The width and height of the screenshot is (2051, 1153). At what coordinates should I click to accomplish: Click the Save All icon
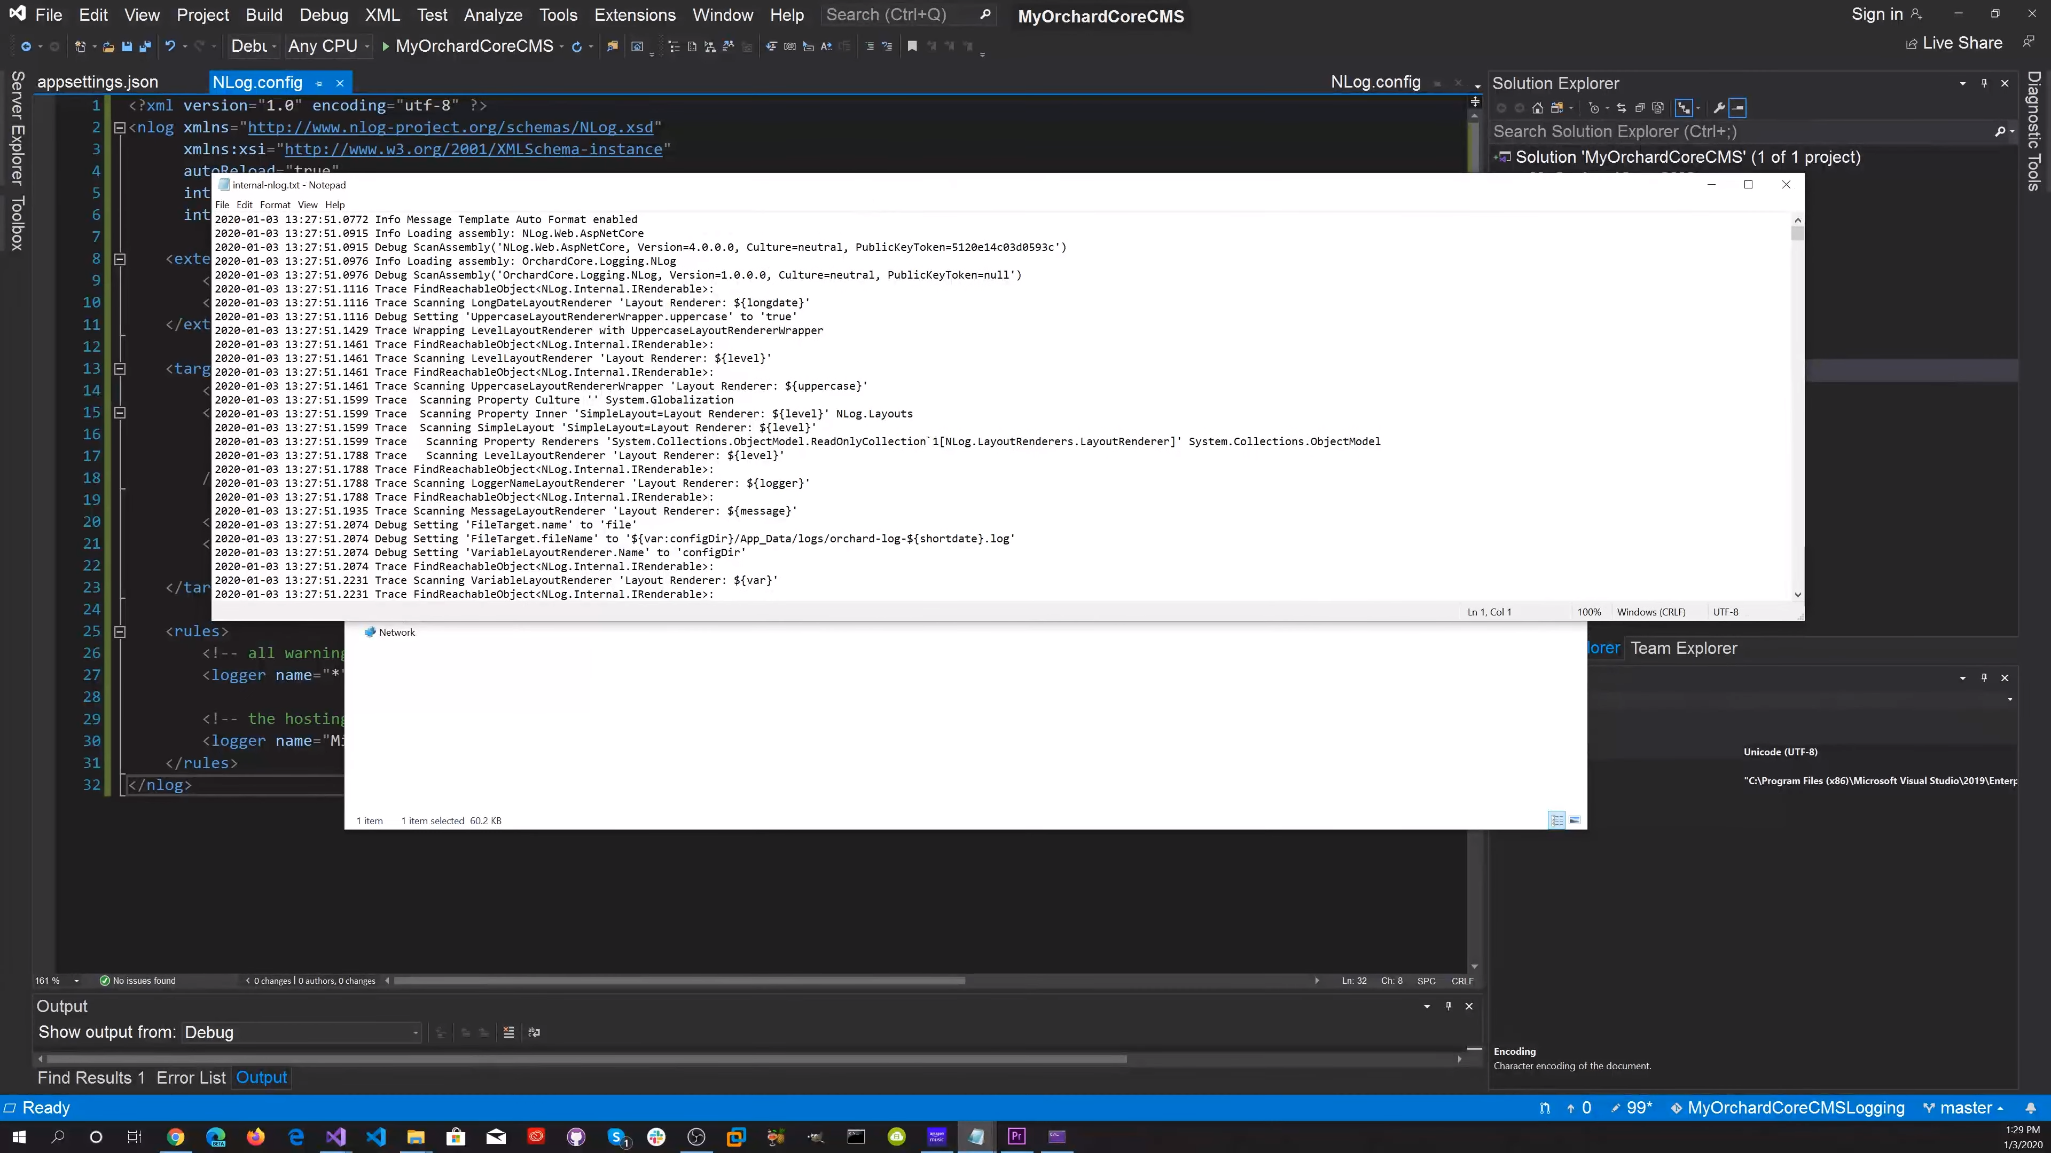tap(145, 47)
